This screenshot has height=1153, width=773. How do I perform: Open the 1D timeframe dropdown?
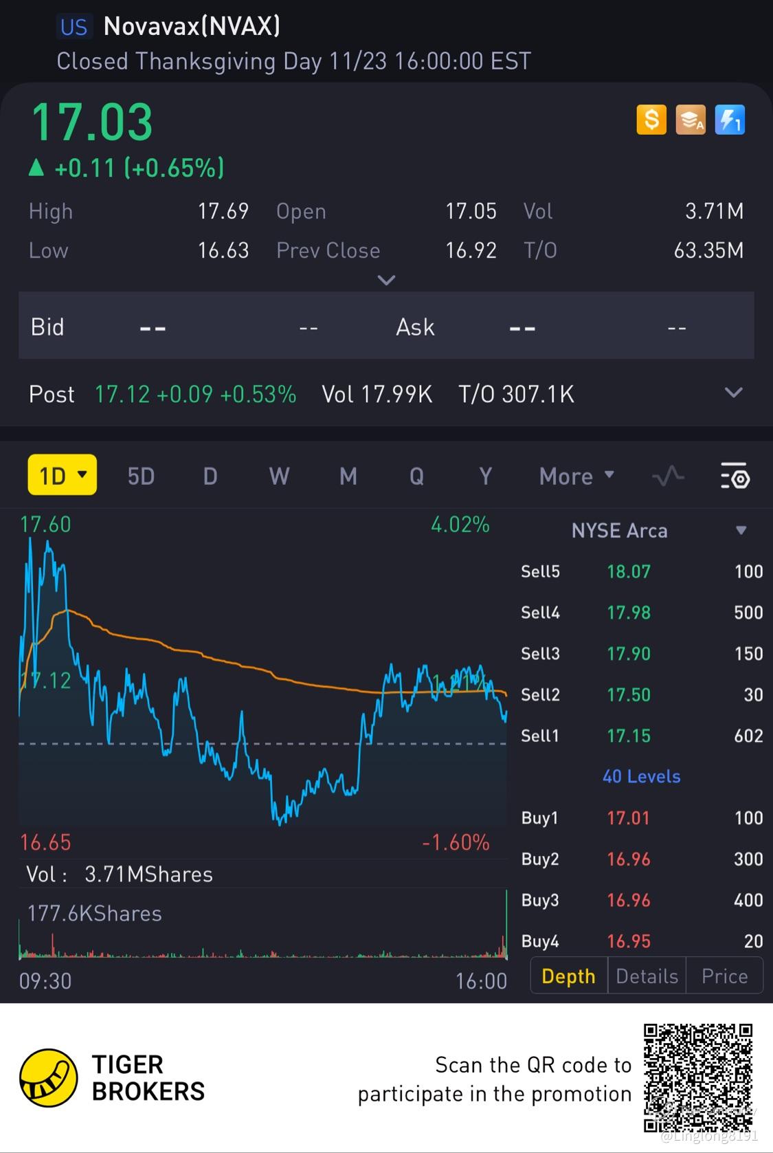63,475
